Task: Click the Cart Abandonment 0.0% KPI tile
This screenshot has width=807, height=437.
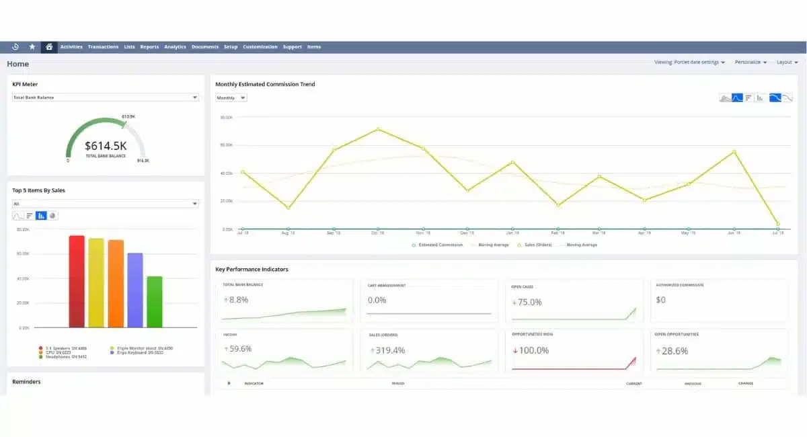Action: click(x=429, y=301)
